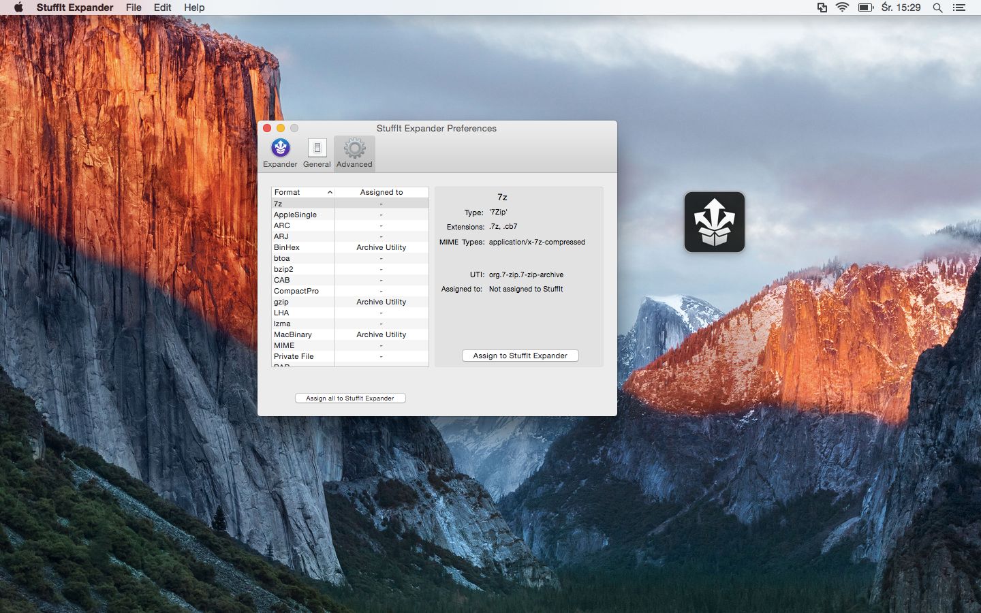
Task: Select the lzma format row
Action: (350, 324)
